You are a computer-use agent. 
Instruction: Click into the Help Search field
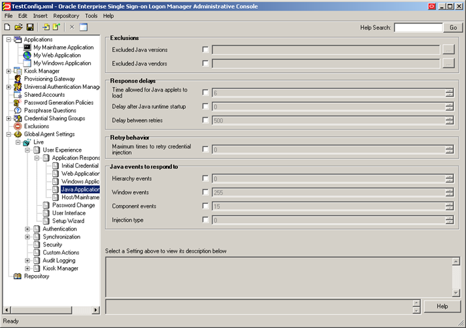click(x=419, y=27)
